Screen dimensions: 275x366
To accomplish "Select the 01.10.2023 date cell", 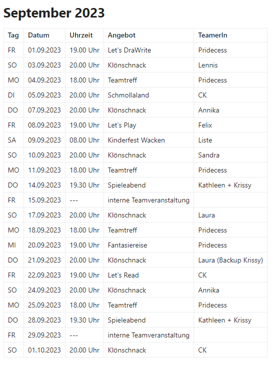I will 44,350.
